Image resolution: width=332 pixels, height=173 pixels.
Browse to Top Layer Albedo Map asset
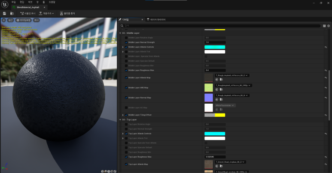point(221,166)
